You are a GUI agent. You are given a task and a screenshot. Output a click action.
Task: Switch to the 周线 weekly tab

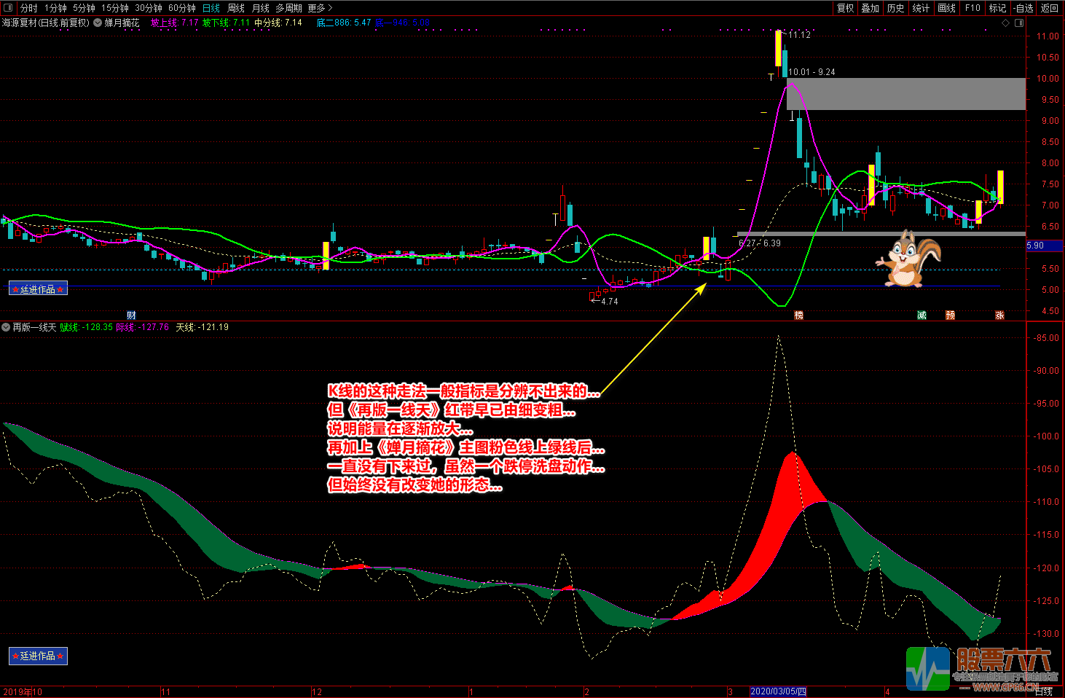236,8
